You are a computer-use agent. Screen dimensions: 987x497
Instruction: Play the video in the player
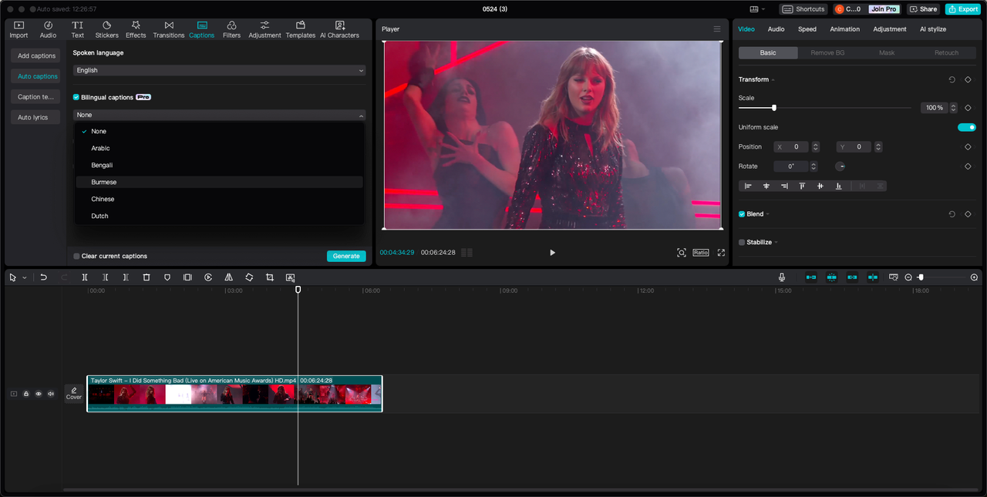click(x=552, y=253)
